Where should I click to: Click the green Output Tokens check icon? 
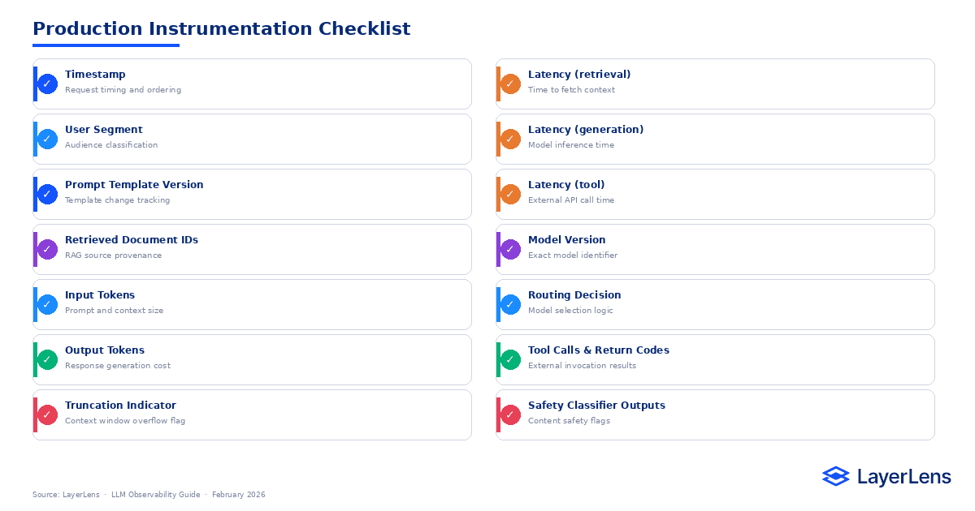click(47, 359)
